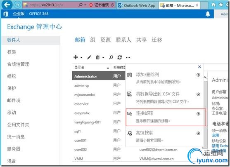Select the liangliquang-001 mailbox row

click(99, 122)
